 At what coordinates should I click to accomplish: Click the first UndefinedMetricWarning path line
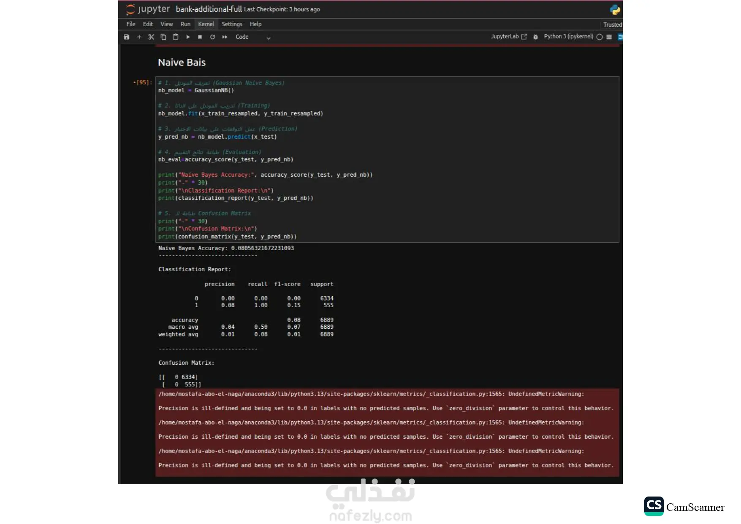pyautogui.click(x=371, y=394)
